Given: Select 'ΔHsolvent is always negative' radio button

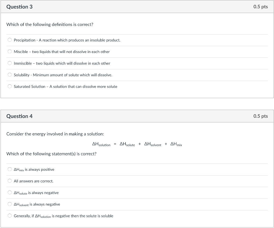Looking at the screenshot, I should coord(10,204).
